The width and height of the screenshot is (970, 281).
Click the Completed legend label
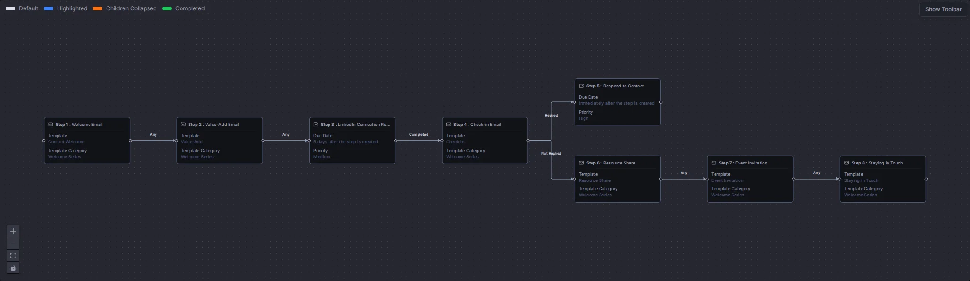[x=190, y=8]
